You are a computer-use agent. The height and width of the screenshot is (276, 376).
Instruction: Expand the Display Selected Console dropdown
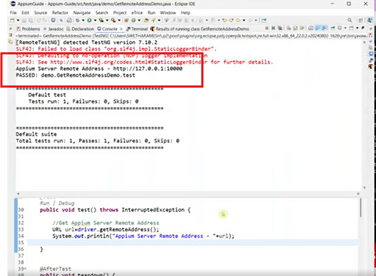pos(345,28)
